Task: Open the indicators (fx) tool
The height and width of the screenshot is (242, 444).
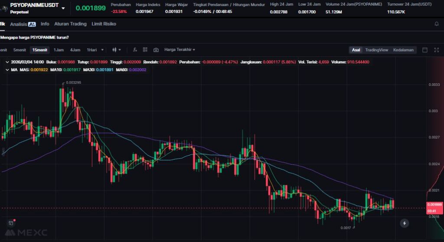Action: pos(135,50)
